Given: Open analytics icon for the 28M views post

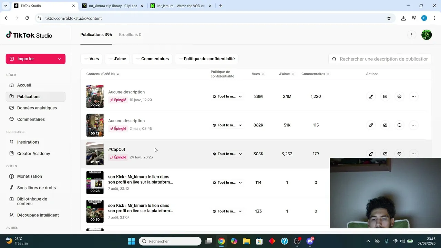Looking at the screenshot, I should 385,96.
